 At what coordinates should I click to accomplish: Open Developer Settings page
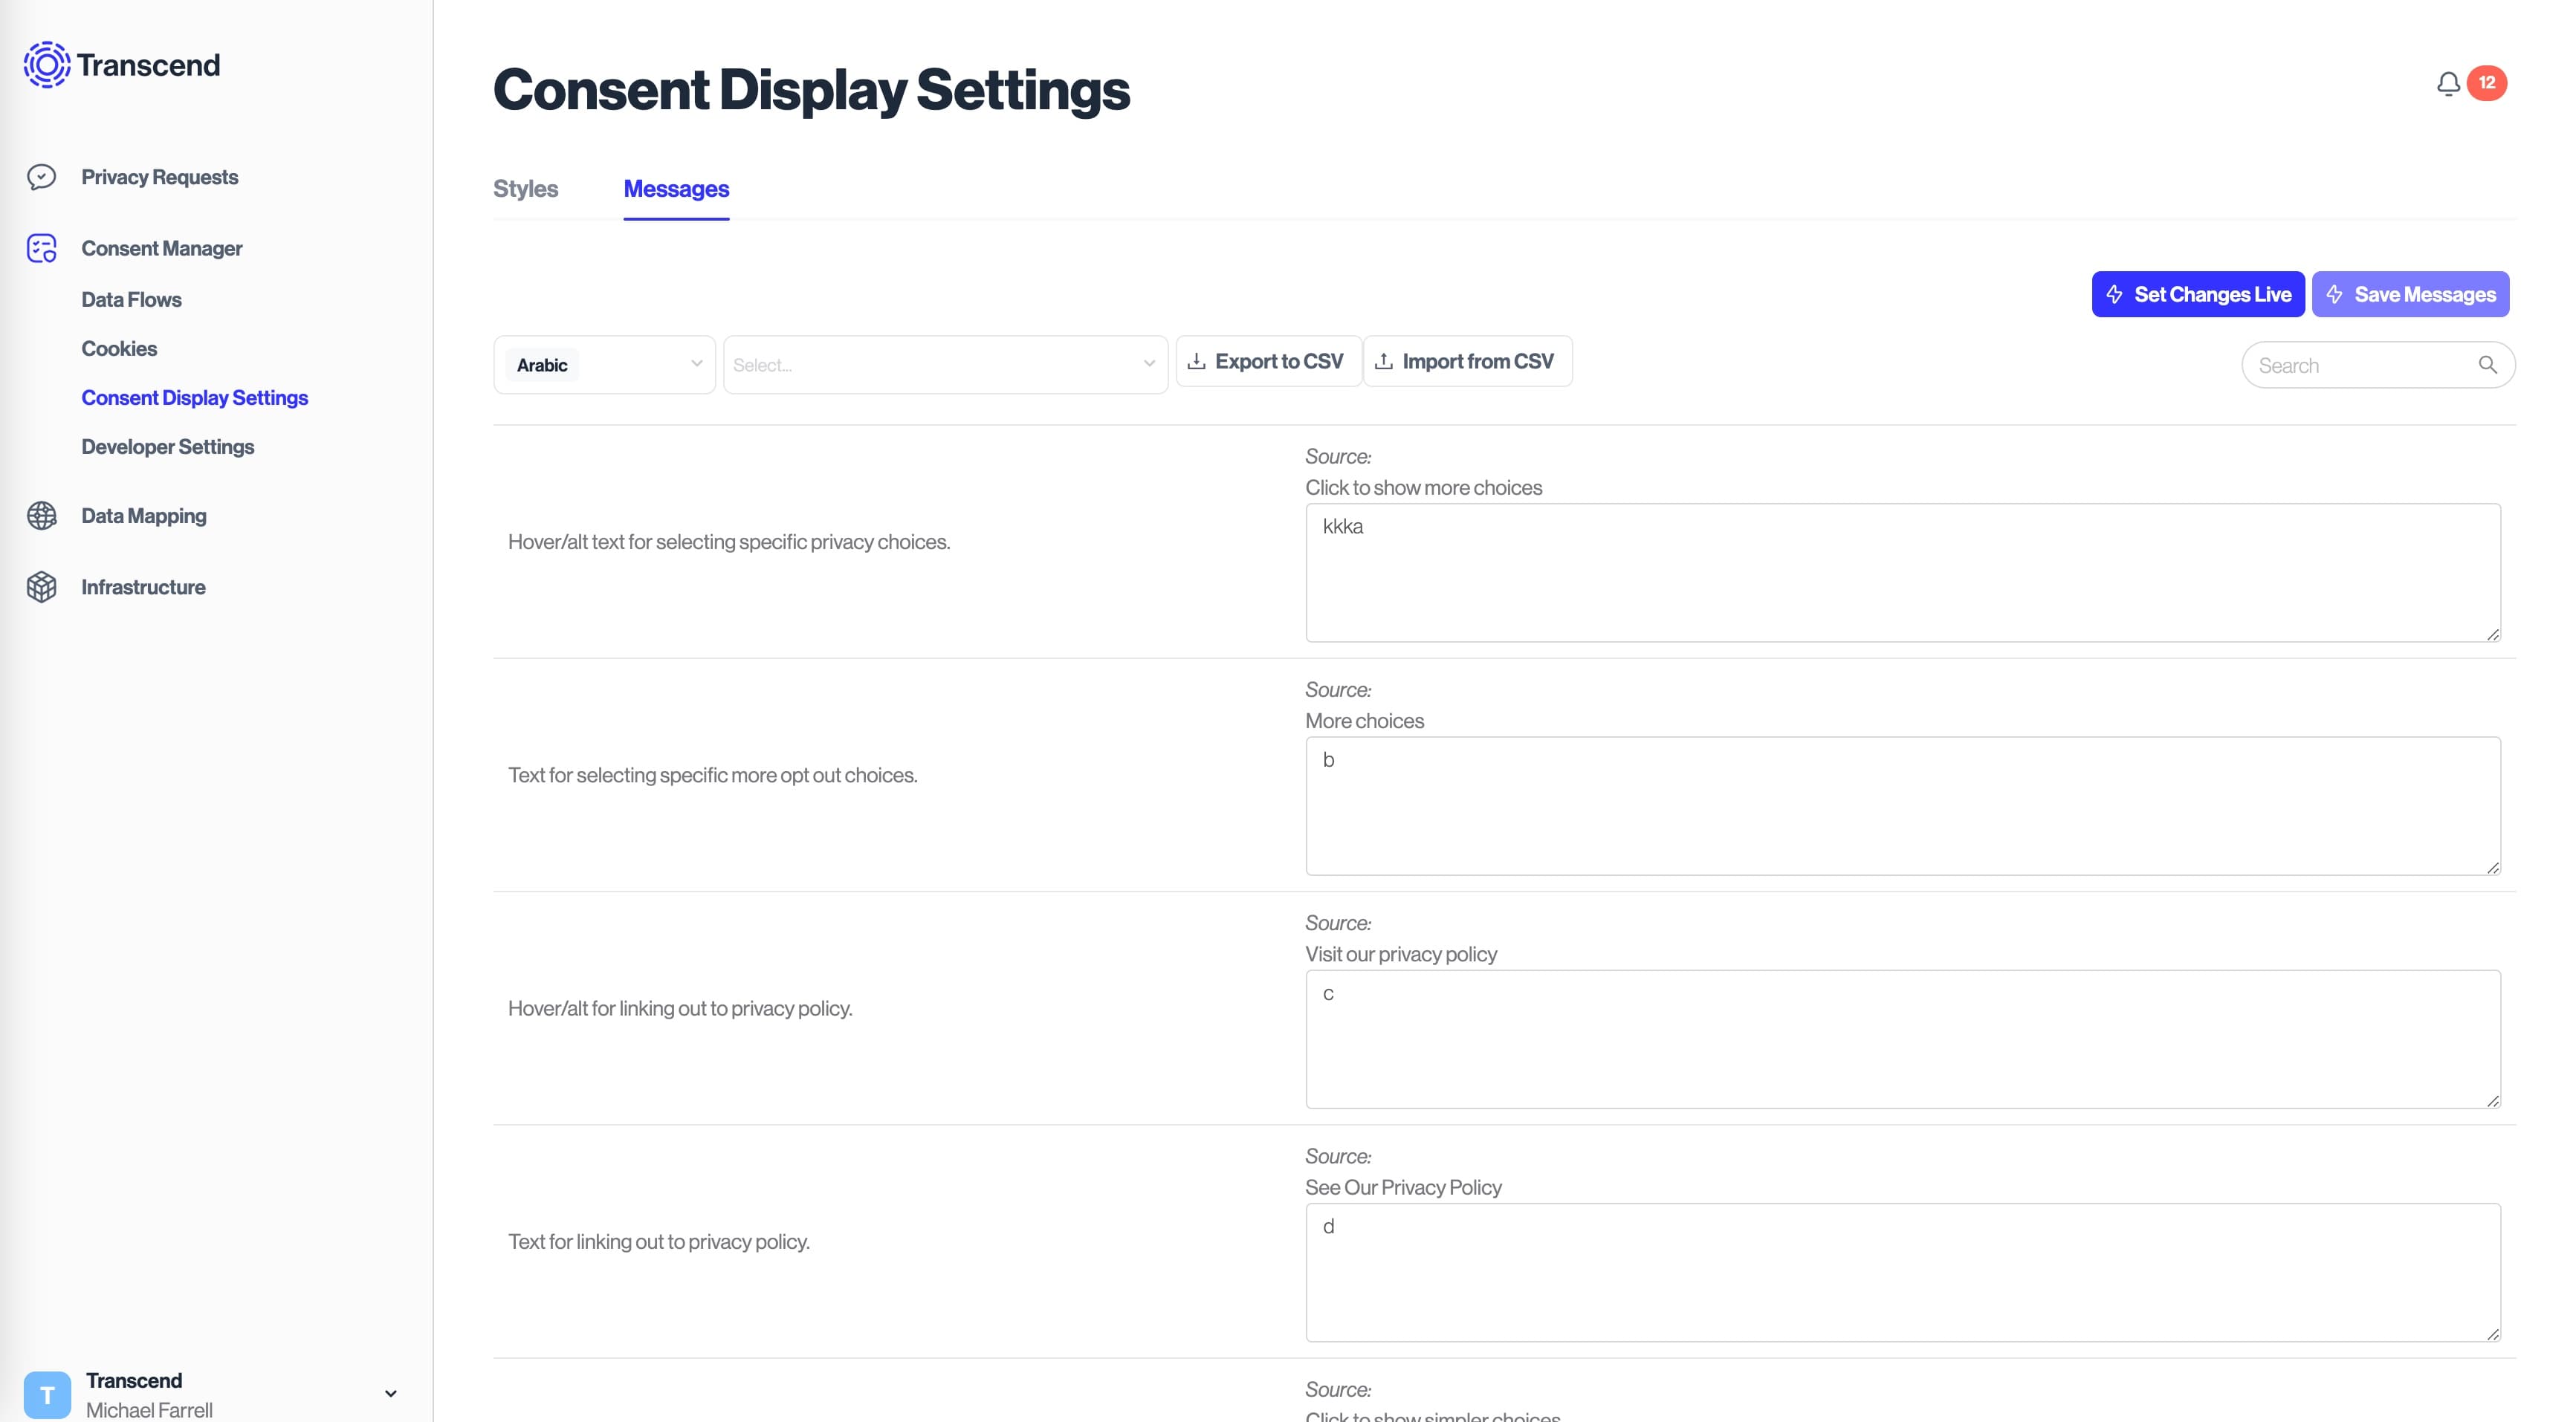tap(168, 447)
